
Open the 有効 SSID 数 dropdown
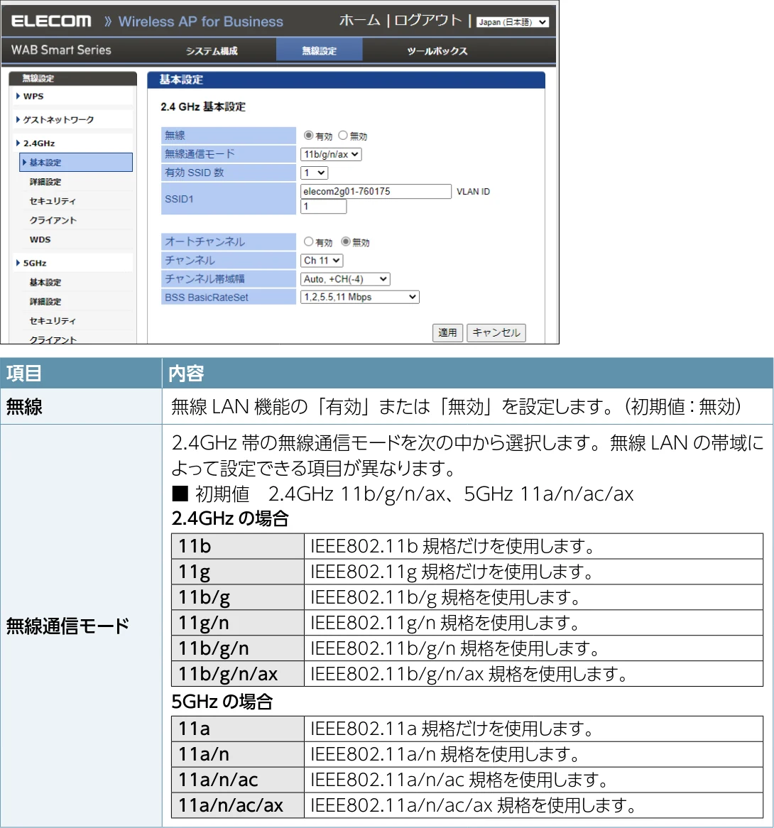pyautogui.click(x=314, y=173)
